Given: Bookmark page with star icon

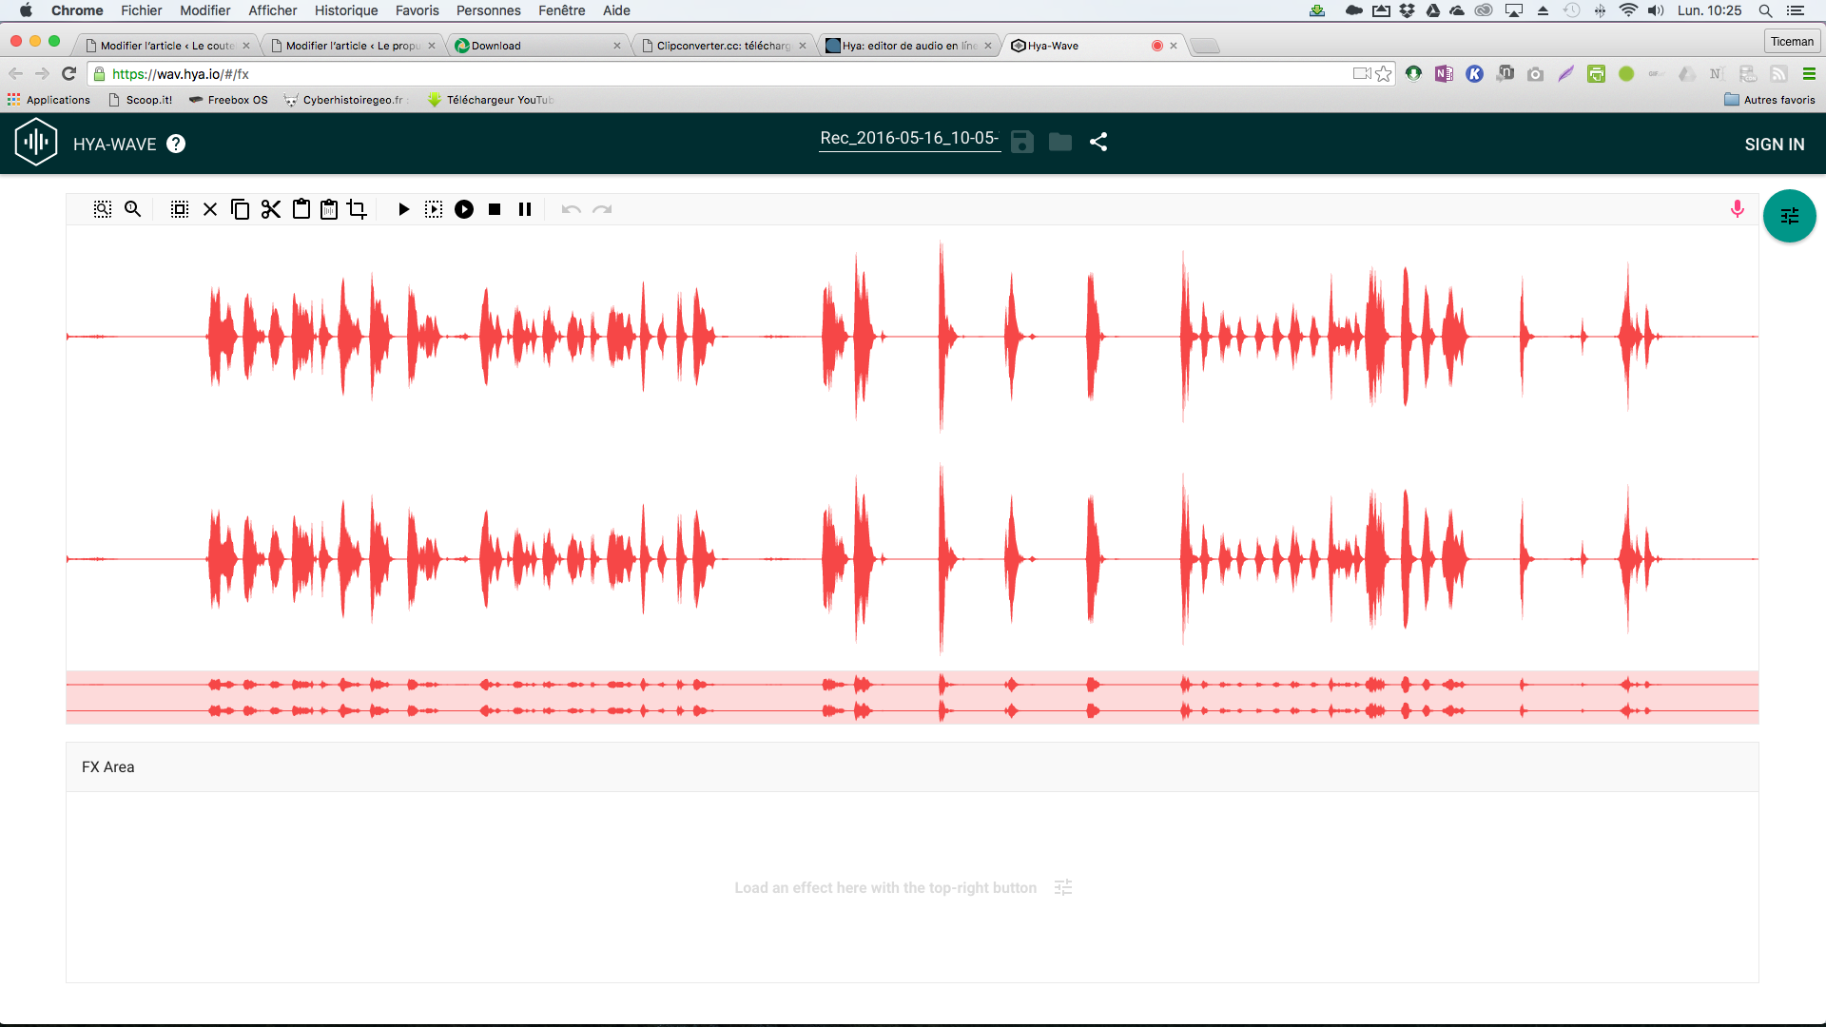Looking at the screenshot, I should (1384, 73).
